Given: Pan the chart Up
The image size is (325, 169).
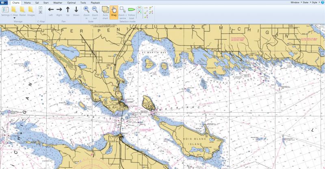Looking at the screenshot, I should [x=68, y=11].
